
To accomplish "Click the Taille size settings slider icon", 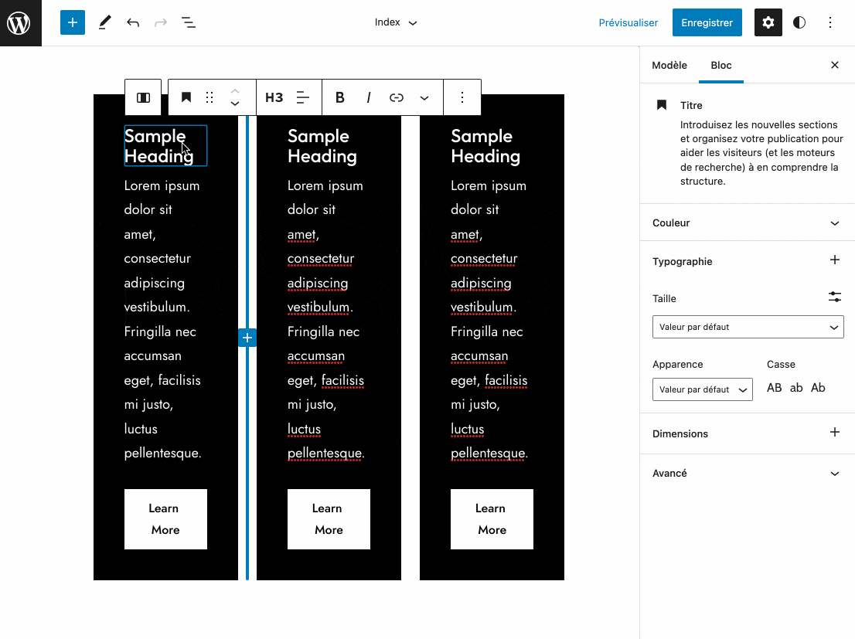I will click(834, 297).
